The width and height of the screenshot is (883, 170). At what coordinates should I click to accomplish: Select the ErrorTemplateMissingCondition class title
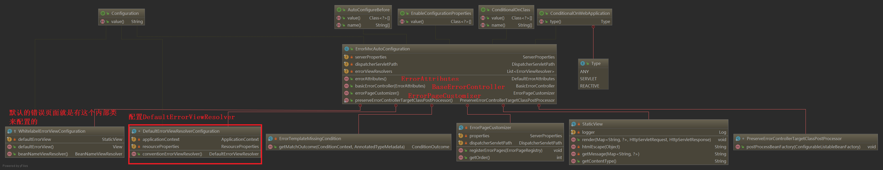tap(310, 139)
